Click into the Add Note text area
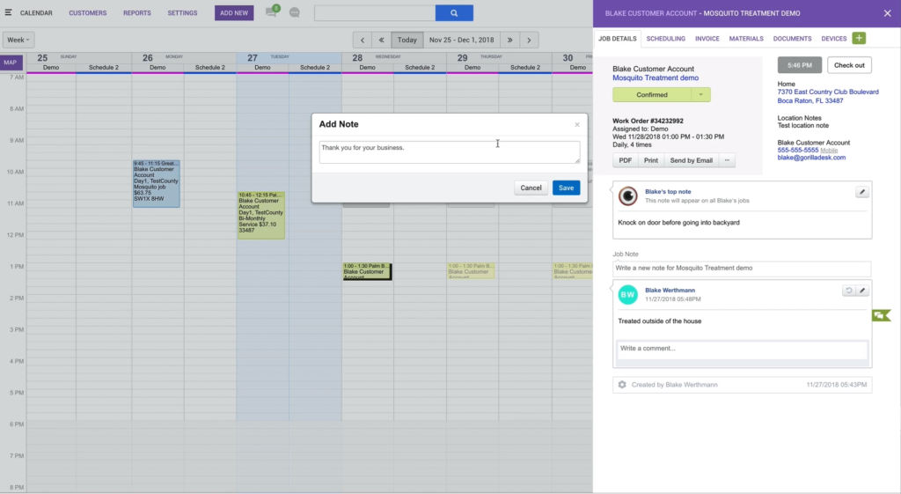Screen dimensions: 901x494 coord(450,152)
